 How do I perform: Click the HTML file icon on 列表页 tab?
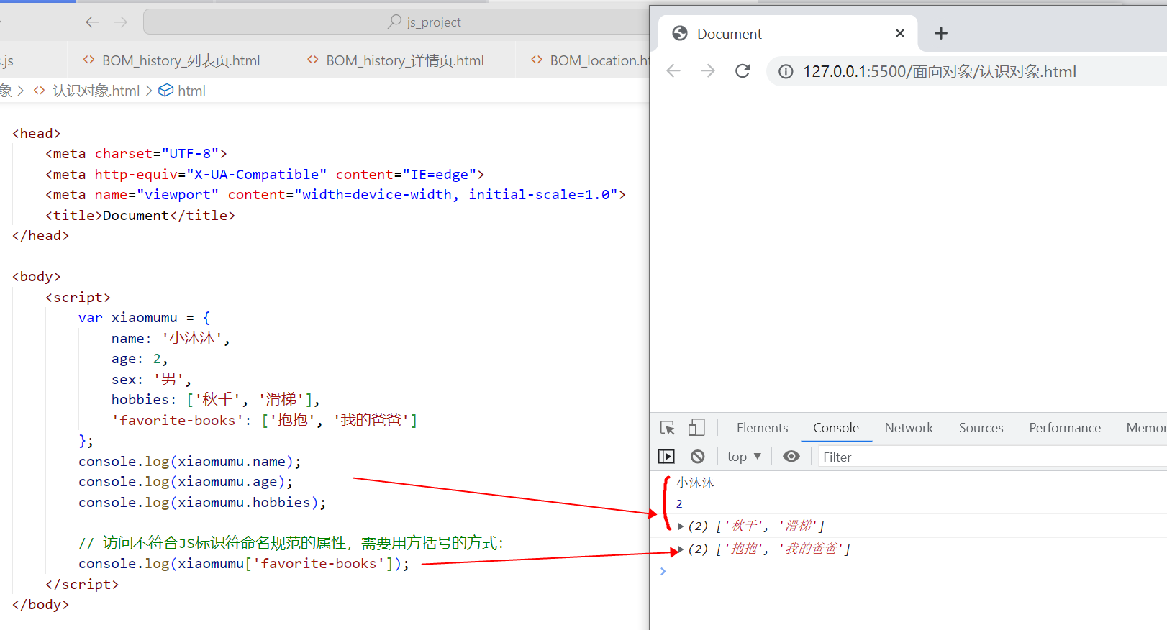(x=88, y=60)
